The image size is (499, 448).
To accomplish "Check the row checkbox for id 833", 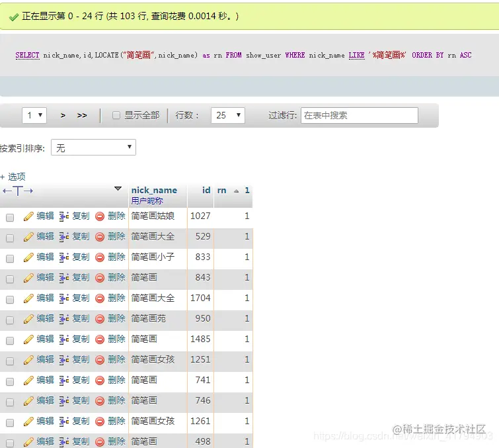I will click(10, 259).
